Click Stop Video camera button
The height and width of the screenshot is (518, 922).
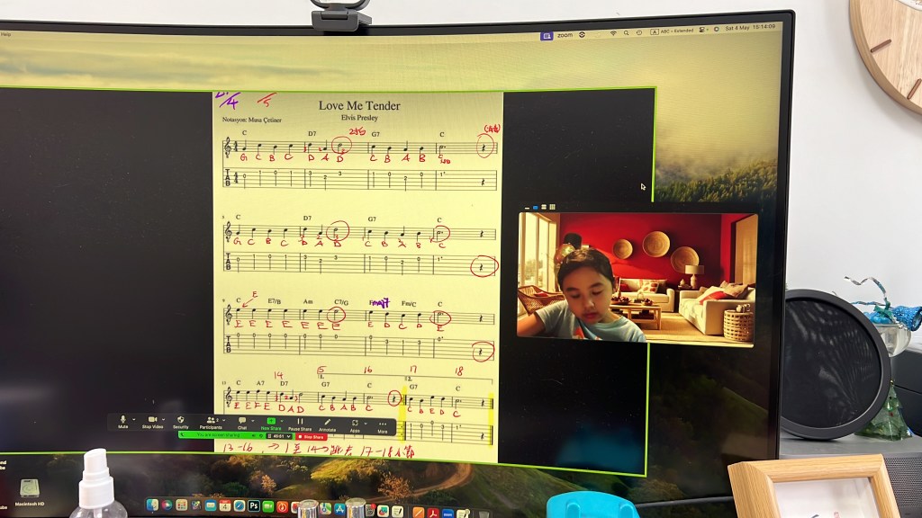tap(151, 420)
